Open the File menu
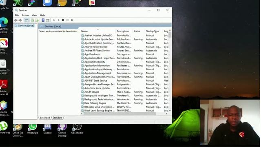This screenshot has width=261, height=147. click(x=17, y=16)
